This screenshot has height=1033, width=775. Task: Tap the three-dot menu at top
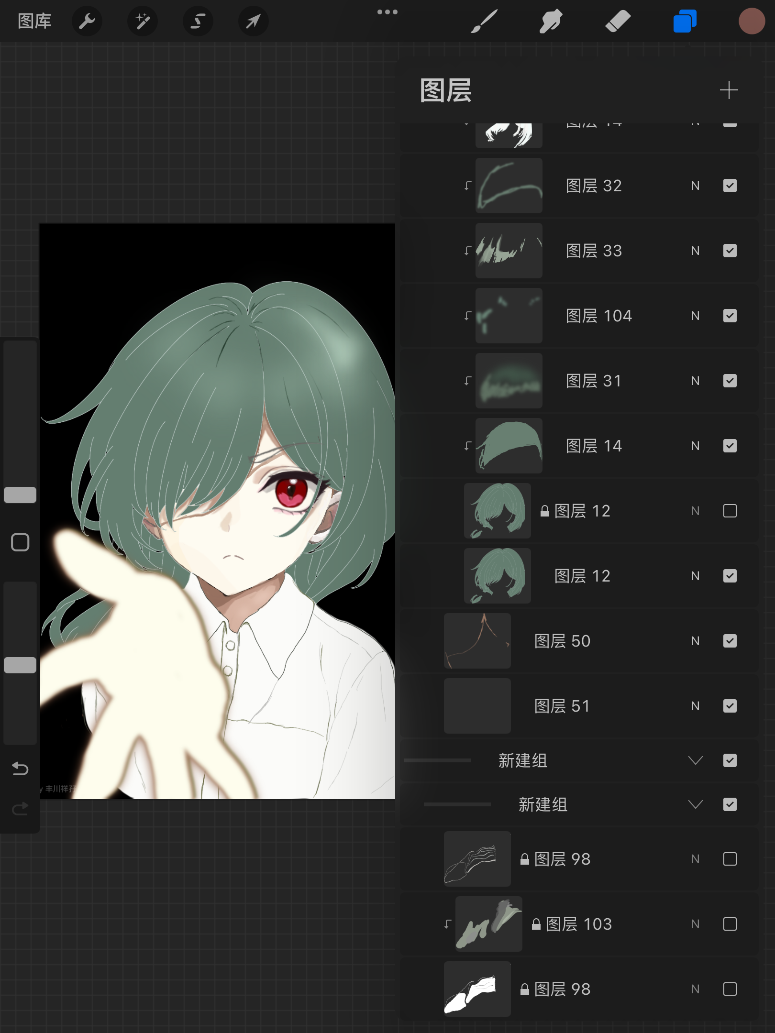387,12
